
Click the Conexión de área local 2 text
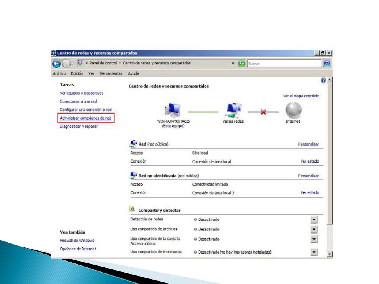coord(213,193)
